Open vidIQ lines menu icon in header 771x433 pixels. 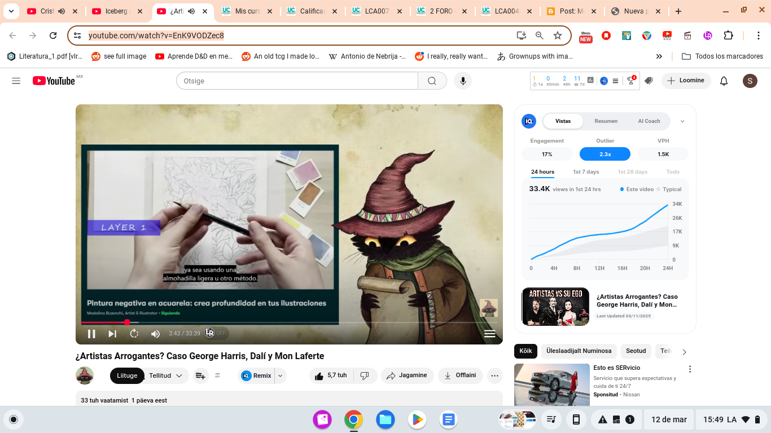(x=616, y=81)
